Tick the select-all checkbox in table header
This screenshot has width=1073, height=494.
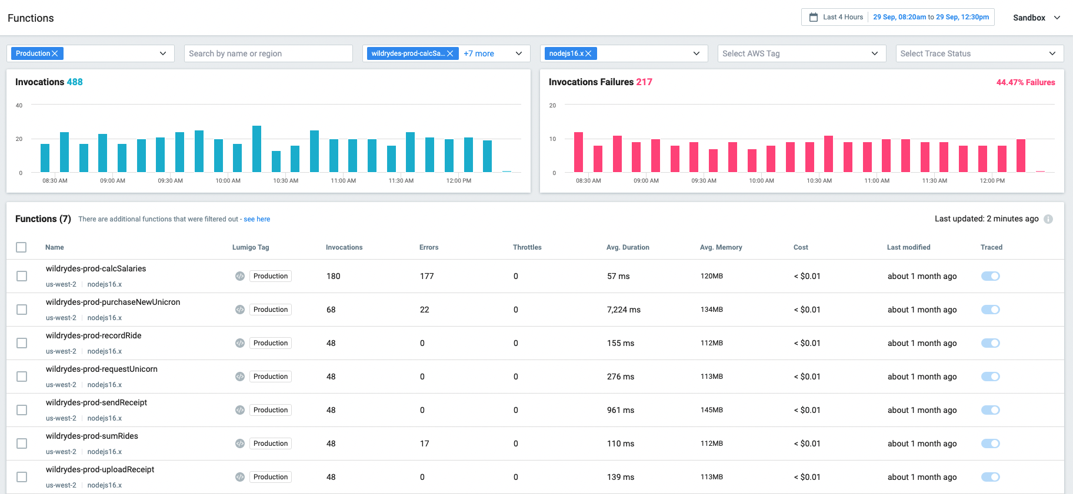click(x=21, y=247)
